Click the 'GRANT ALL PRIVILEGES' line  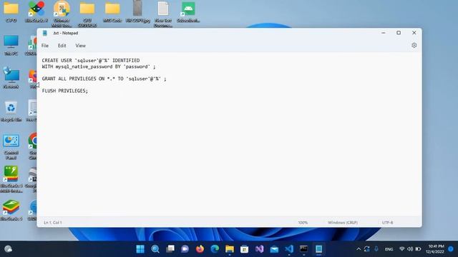click(x=104, y=79)
